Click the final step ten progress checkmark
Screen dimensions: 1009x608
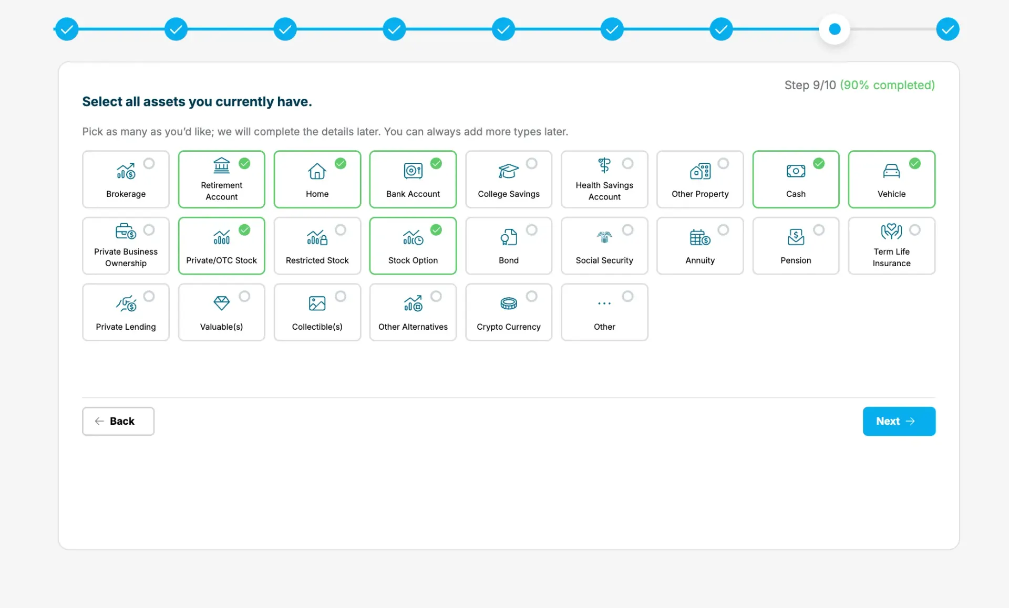(x=948, y=29)
